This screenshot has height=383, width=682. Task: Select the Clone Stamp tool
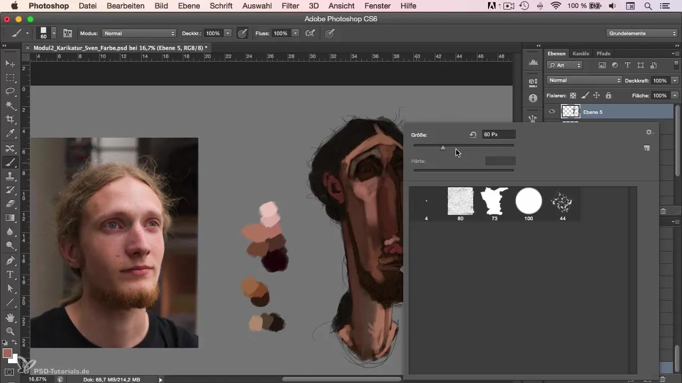(x=10, y=176)
